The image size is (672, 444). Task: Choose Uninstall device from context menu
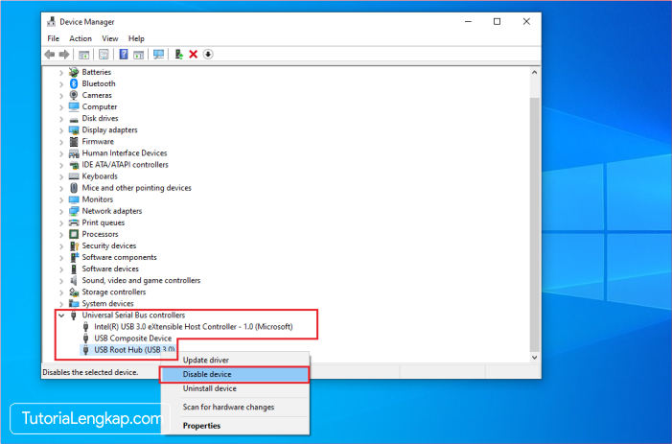(x=235, y=388)
